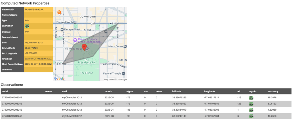Click Est. Latitude value 38.89770126
The height and width of the screenshot is (122, 293).
pos(31,48)
